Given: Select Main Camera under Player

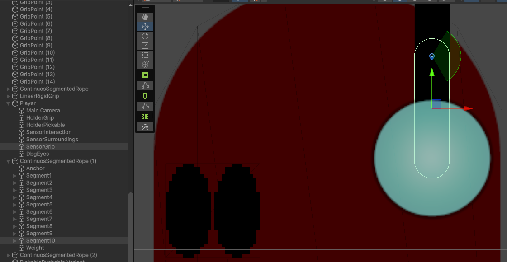Looking at the screenshot, I should (43, 110).
